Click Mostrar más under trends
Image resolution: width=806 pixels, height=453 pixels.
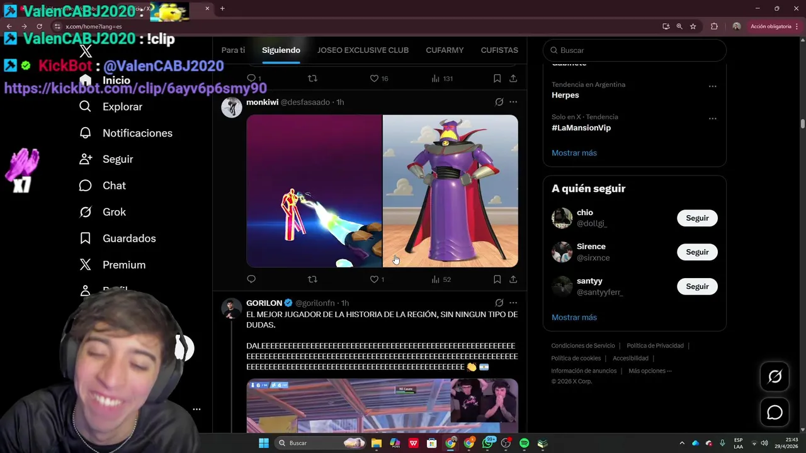tap(574, 153)
